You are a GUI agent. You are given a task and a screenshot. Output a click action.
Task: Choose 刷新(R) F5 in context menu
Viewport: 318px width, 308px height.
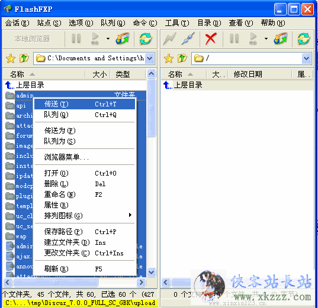point(85,269)
